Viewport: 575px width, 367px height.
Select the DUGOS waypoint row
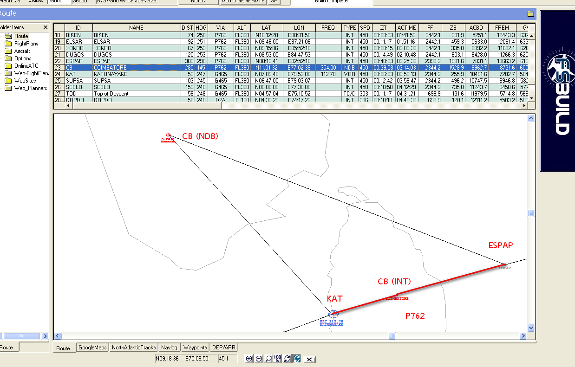[x=291, y=54]
